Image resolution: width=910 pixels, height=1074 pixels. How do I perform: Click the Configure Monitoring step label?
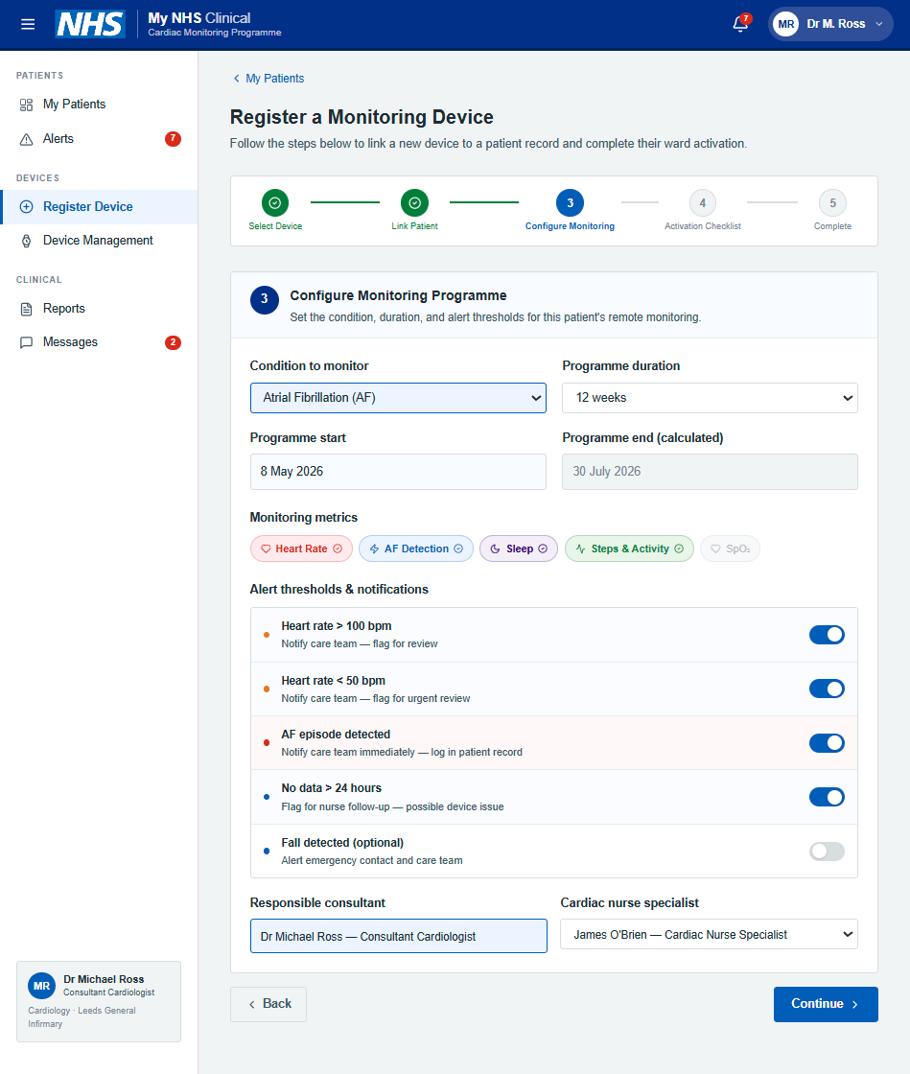[x=570, y=226]
